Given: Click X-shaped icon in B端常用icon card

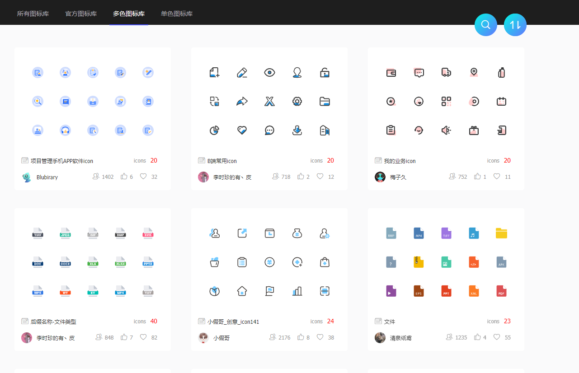Looking at the screenshot, I should [x=269, y=101].
